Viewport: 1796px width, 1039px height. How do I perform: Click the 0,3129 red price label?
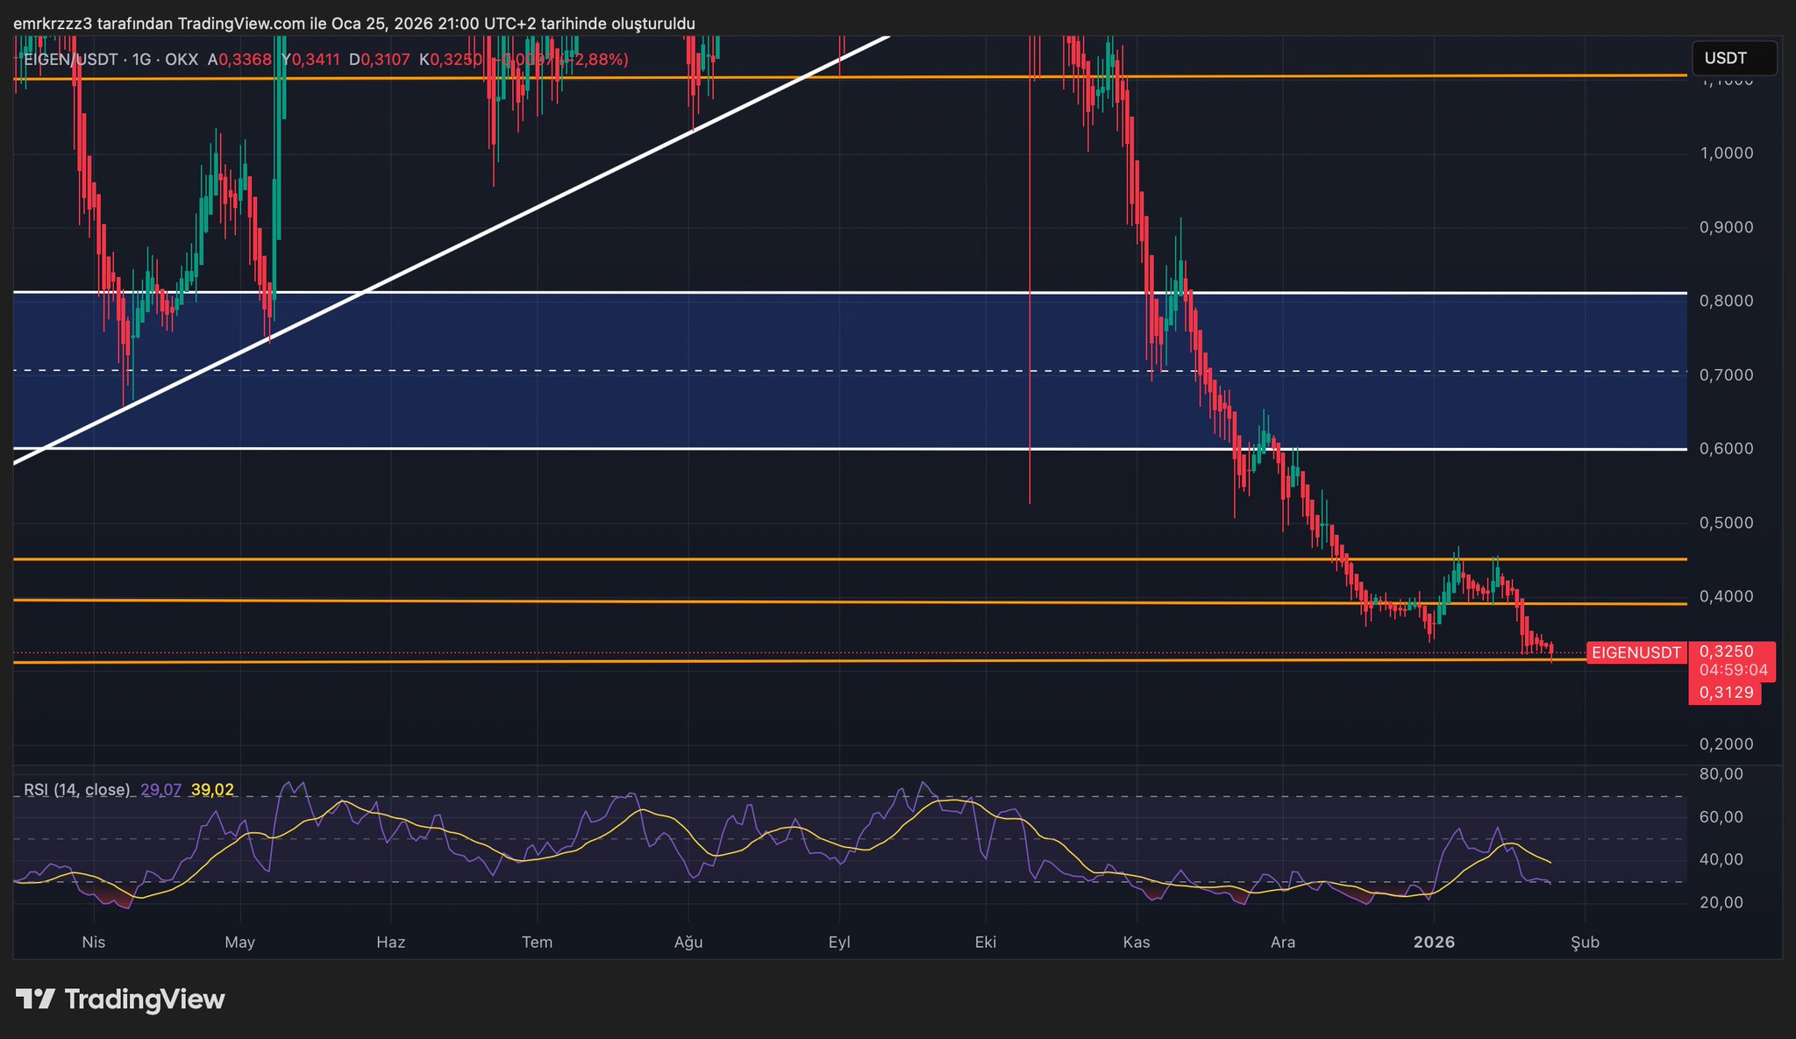[x=1726, y=693]
